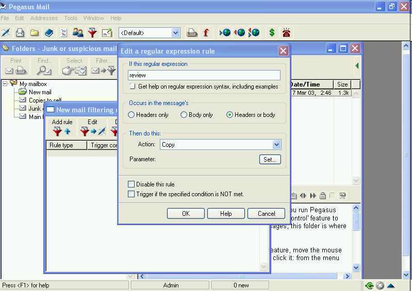412x291 pixels.
Task: Select the Copies to self folder
Action: (x=45, y=100)
